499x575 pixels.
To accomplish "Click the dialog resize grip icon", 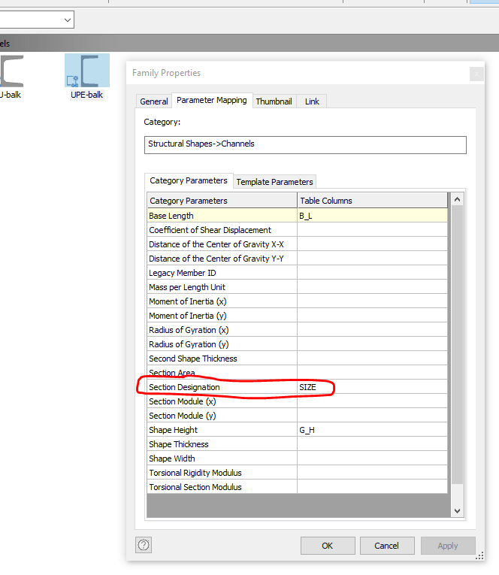I will coord(479,555).
